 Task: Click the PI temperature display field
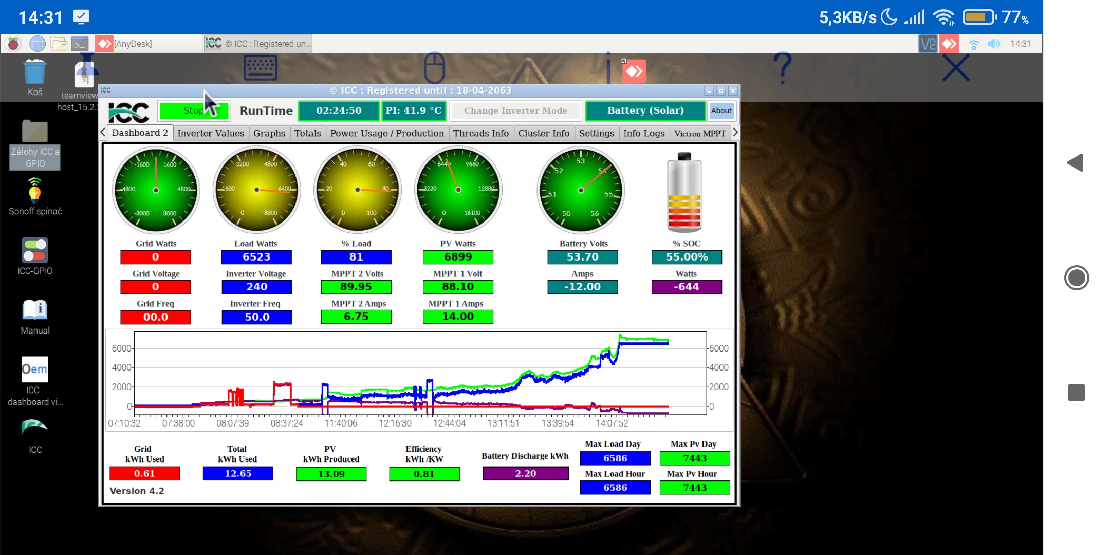[x=413, y=110]
